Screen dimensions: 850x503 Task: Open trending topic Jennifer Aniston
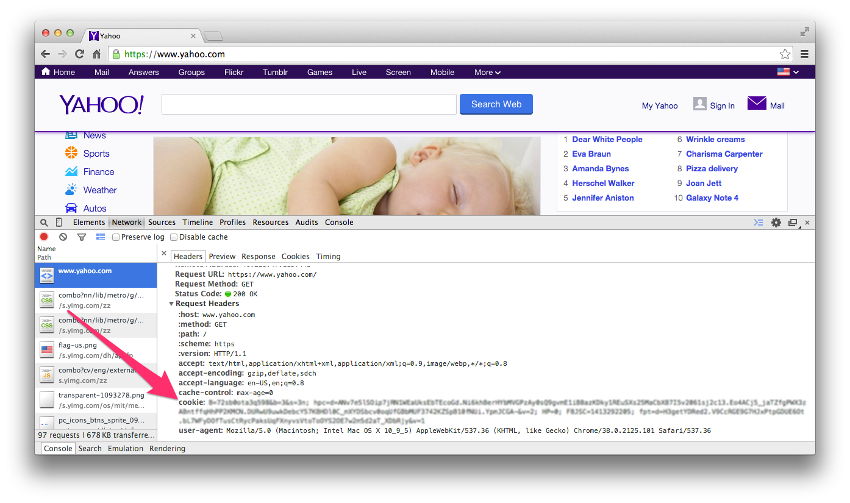603,198
